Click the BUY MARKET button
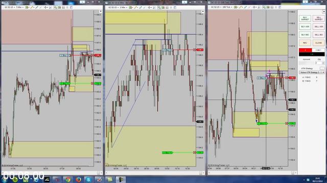The width and height of the screenshot is (327, 183). 305,18
